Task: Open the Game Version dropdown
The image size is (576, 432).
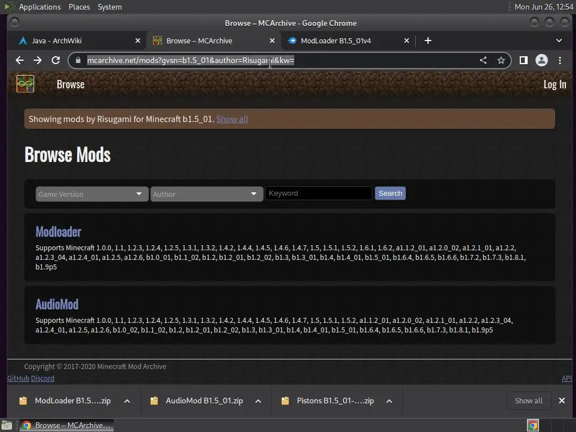Action: pyautogui.click(x=92, y=194)
